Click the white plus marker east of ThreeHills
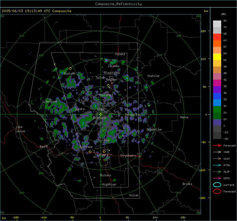 coord(149,106)
